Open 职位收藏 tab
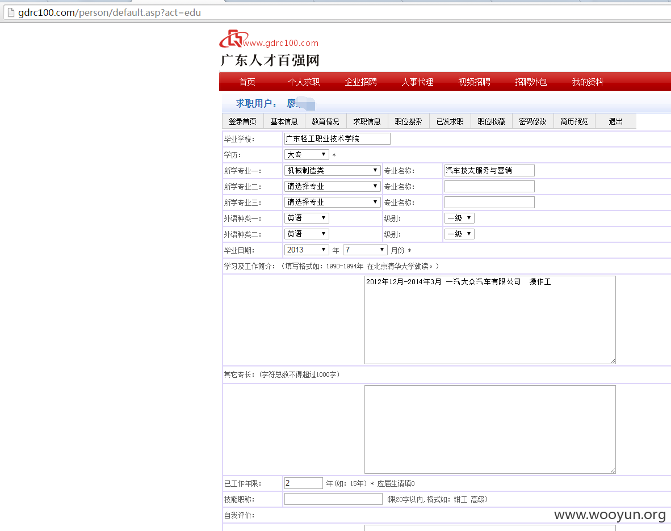Screen dimensions: 671x531 click(x=491, y=121)
